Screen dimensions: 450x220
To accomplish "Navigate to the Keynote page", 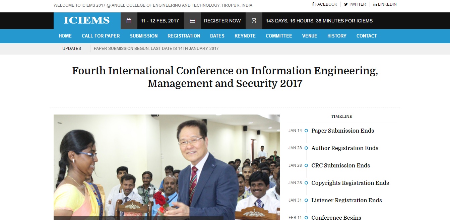I will click(245, 36).
